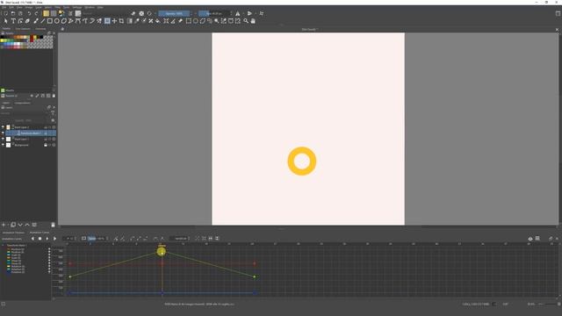This screenshot has width=562, height=316.
Task: Select the Freehand Brush tool
Action: (35, 21)
